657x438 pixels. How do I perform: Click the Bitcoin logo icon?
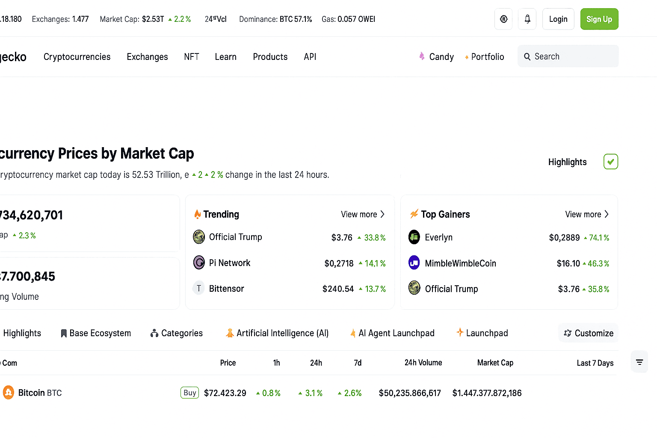point(9,392)
